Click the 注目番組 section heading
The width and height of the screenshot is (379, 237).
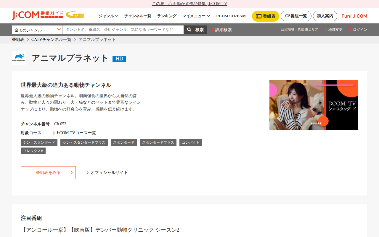point(31,218)
